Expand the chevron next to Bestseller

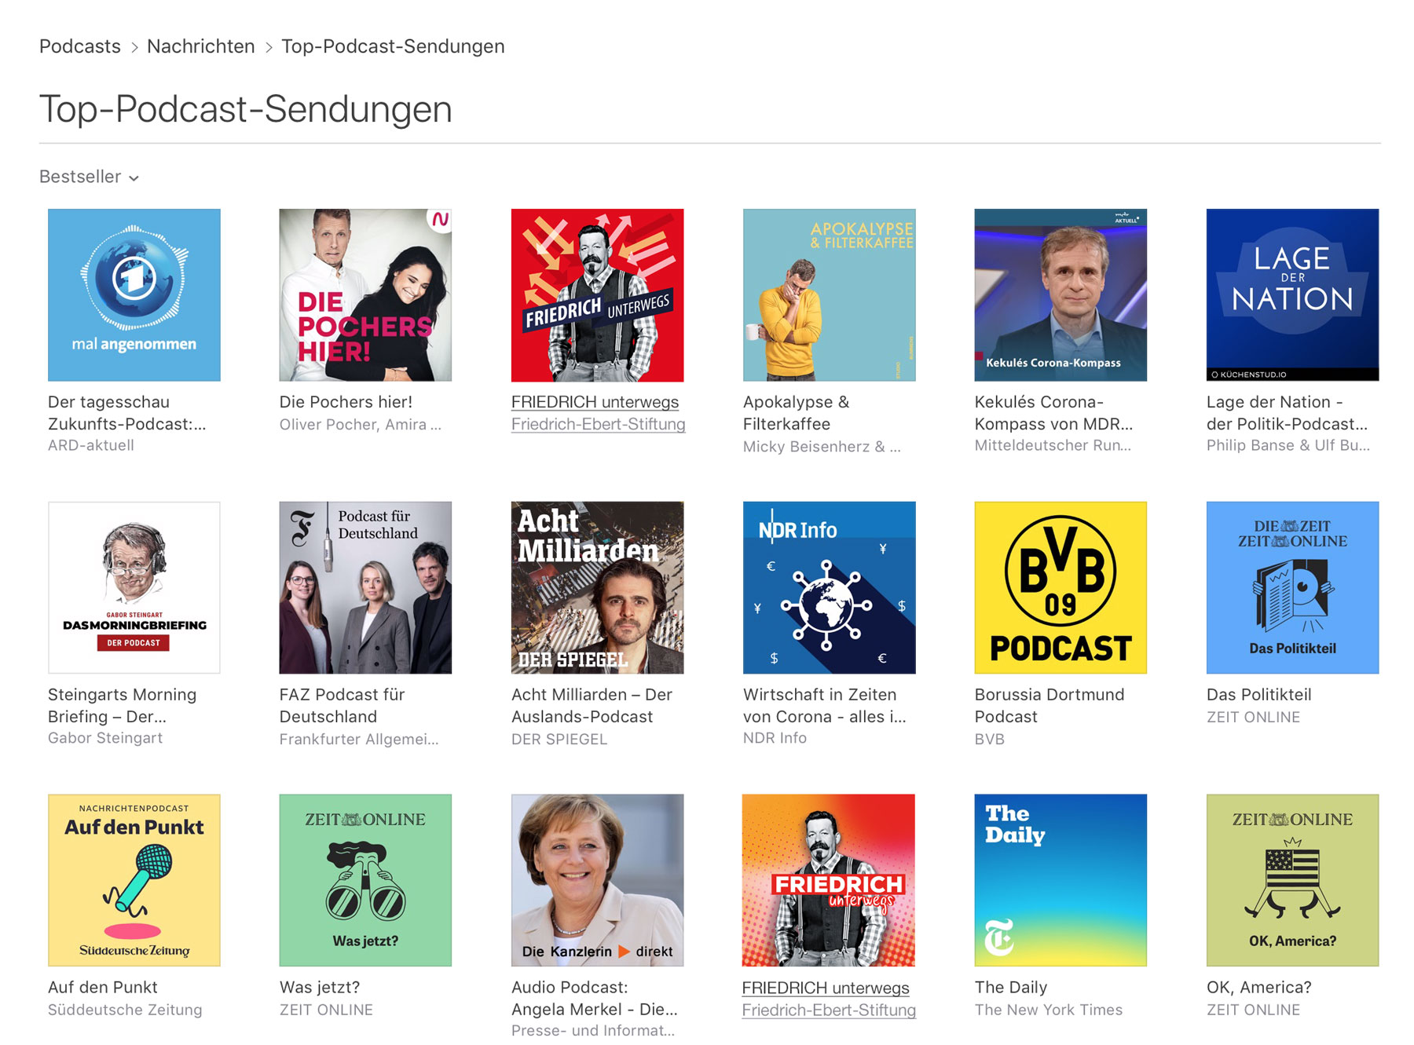coord(134,178)
